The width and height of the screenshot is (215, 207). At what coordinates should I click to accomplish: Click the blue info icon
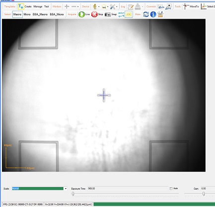click(x=153, y=14)
